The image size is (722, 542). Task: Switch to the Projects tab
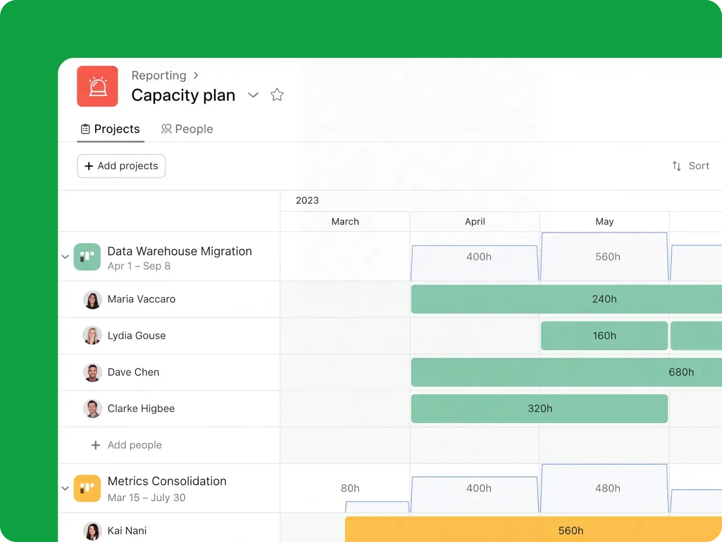click(110, 129)
